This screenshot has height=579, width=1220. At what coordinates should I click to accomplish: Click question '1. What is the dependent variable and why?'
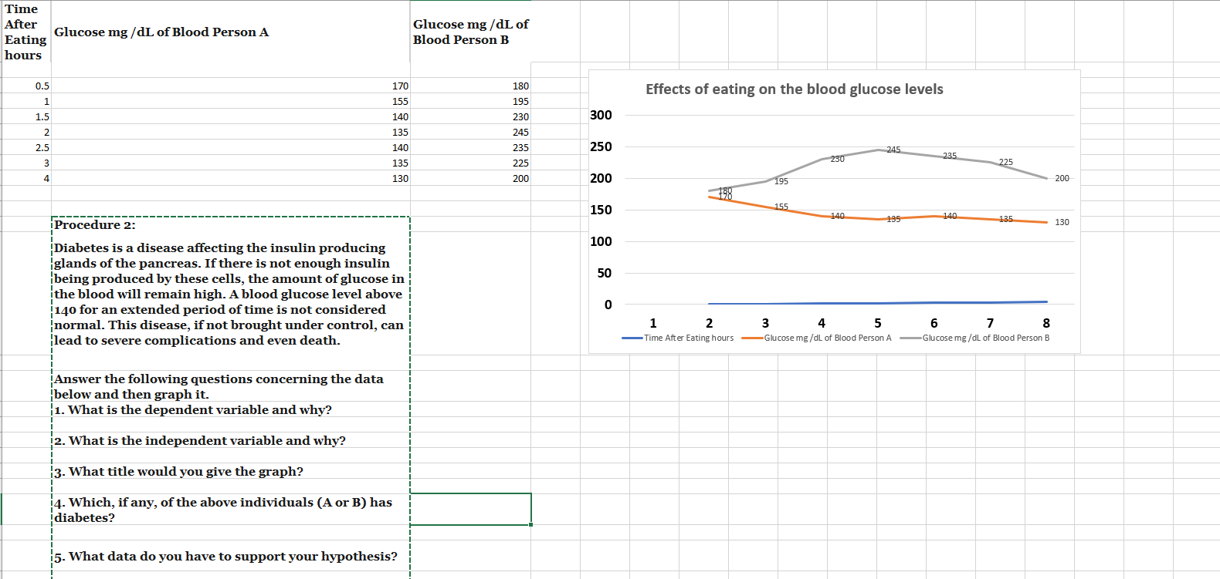230,409
